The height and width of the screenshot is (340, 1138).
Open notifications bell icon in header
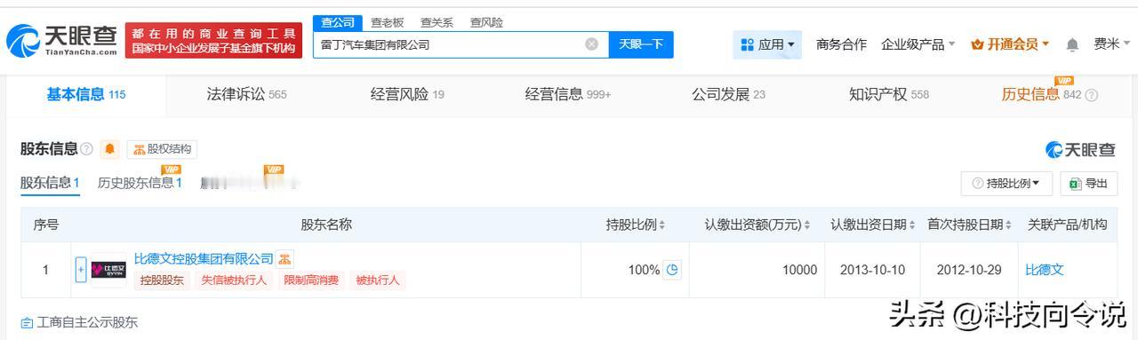[x=1072, y=44]
